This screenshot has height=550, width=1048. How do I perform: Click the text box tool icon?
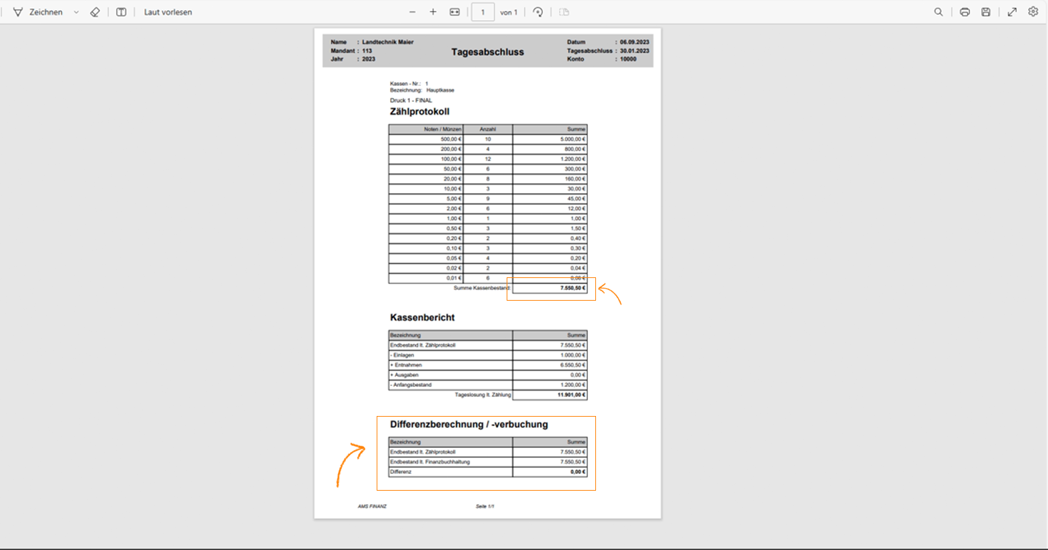[121, 12]
